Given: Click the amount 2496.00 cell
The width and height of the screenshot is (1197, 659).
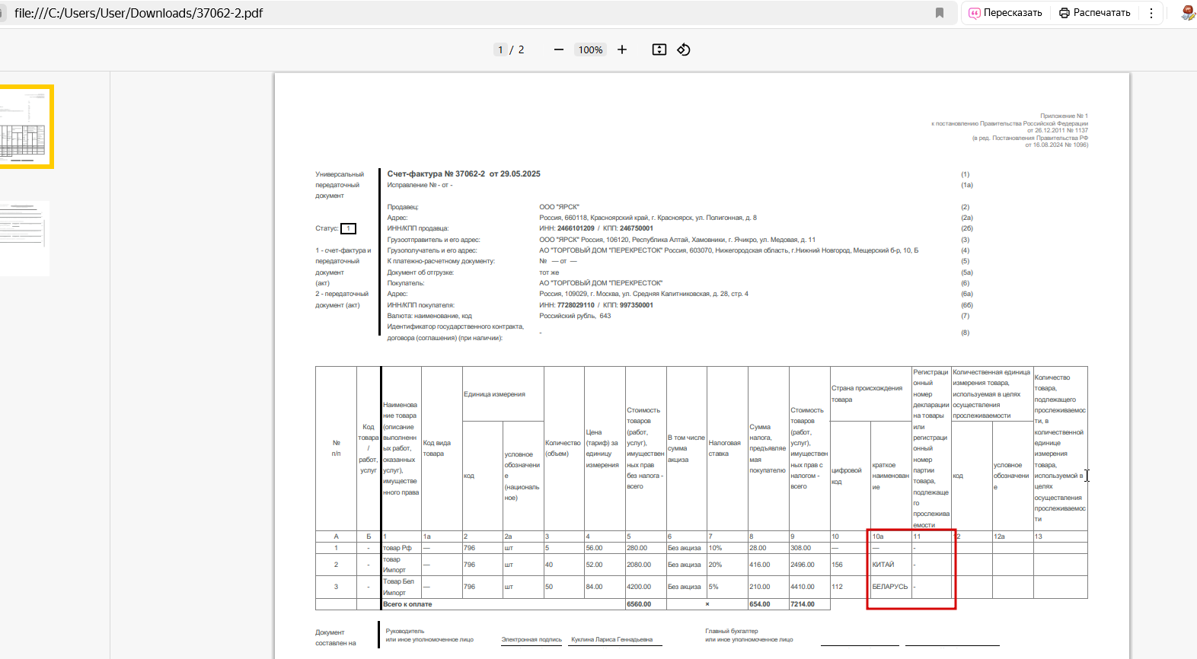Looking at the screenshot, I should [809, 565].
